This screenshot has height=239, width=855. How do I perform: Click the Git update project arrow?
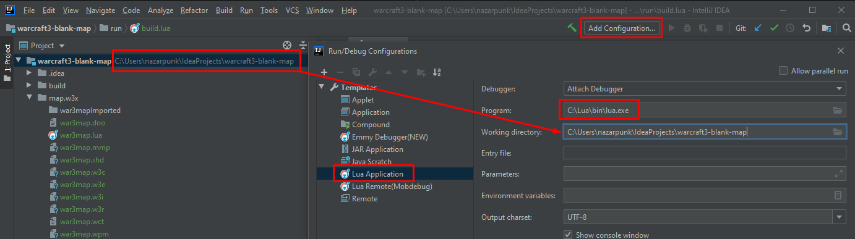tap(758, 28)
